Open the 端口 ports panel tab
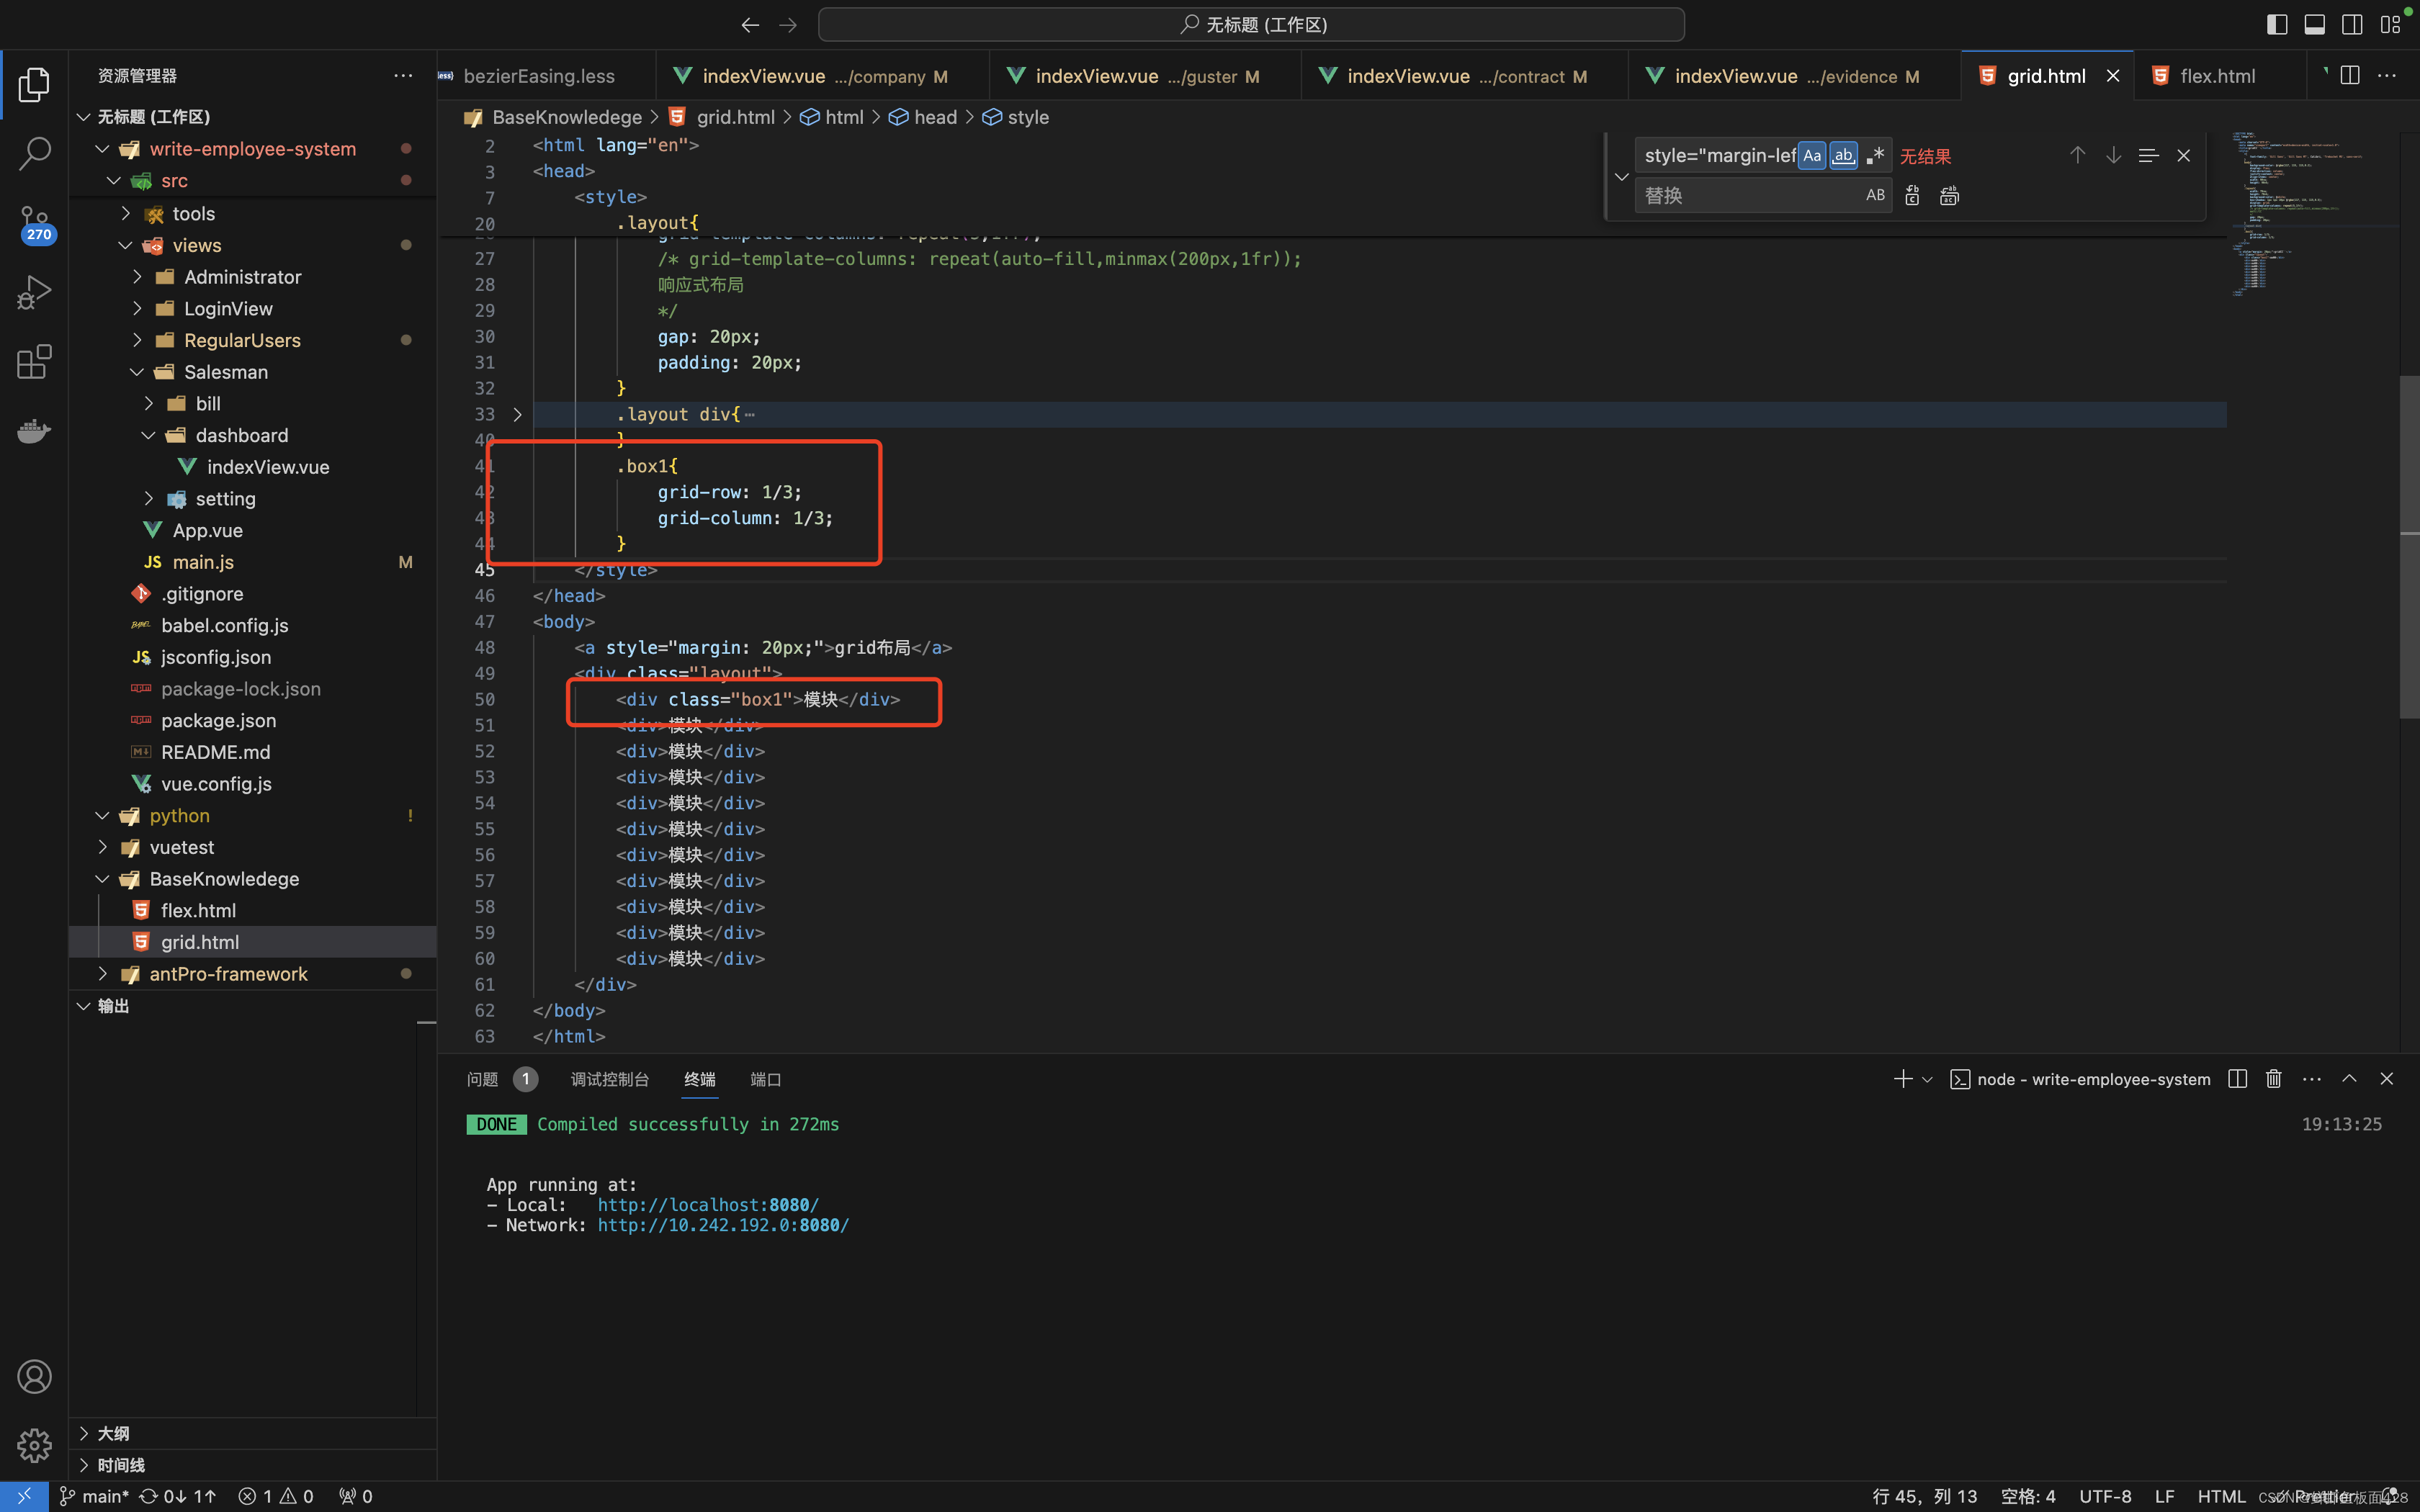This screenshot has height=1512, width=2420. click(766, 1079)
